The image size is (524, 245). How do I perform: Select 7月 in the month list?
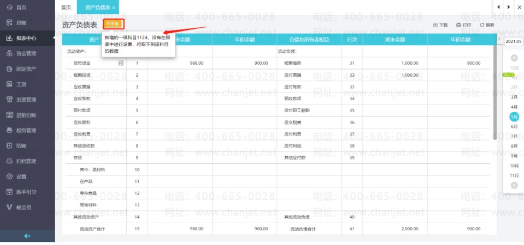pos(514,136)
